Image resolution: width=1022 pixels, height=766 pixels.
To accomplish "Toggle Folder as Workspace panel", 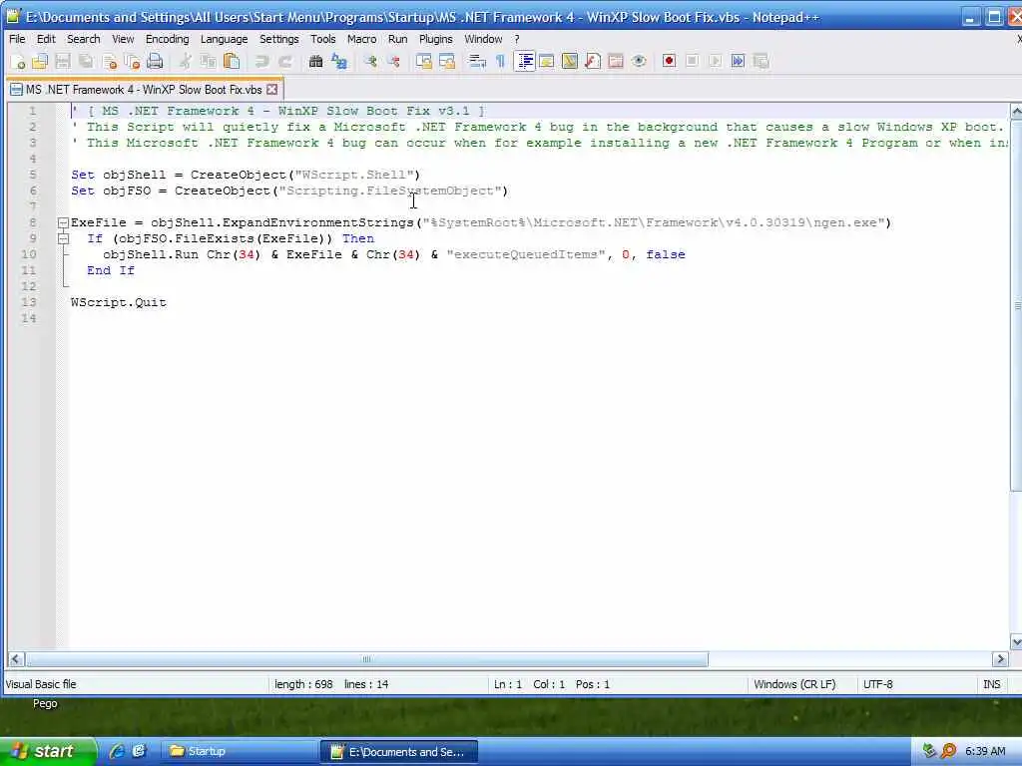I will pyautogui.click(x=615, y=61).
